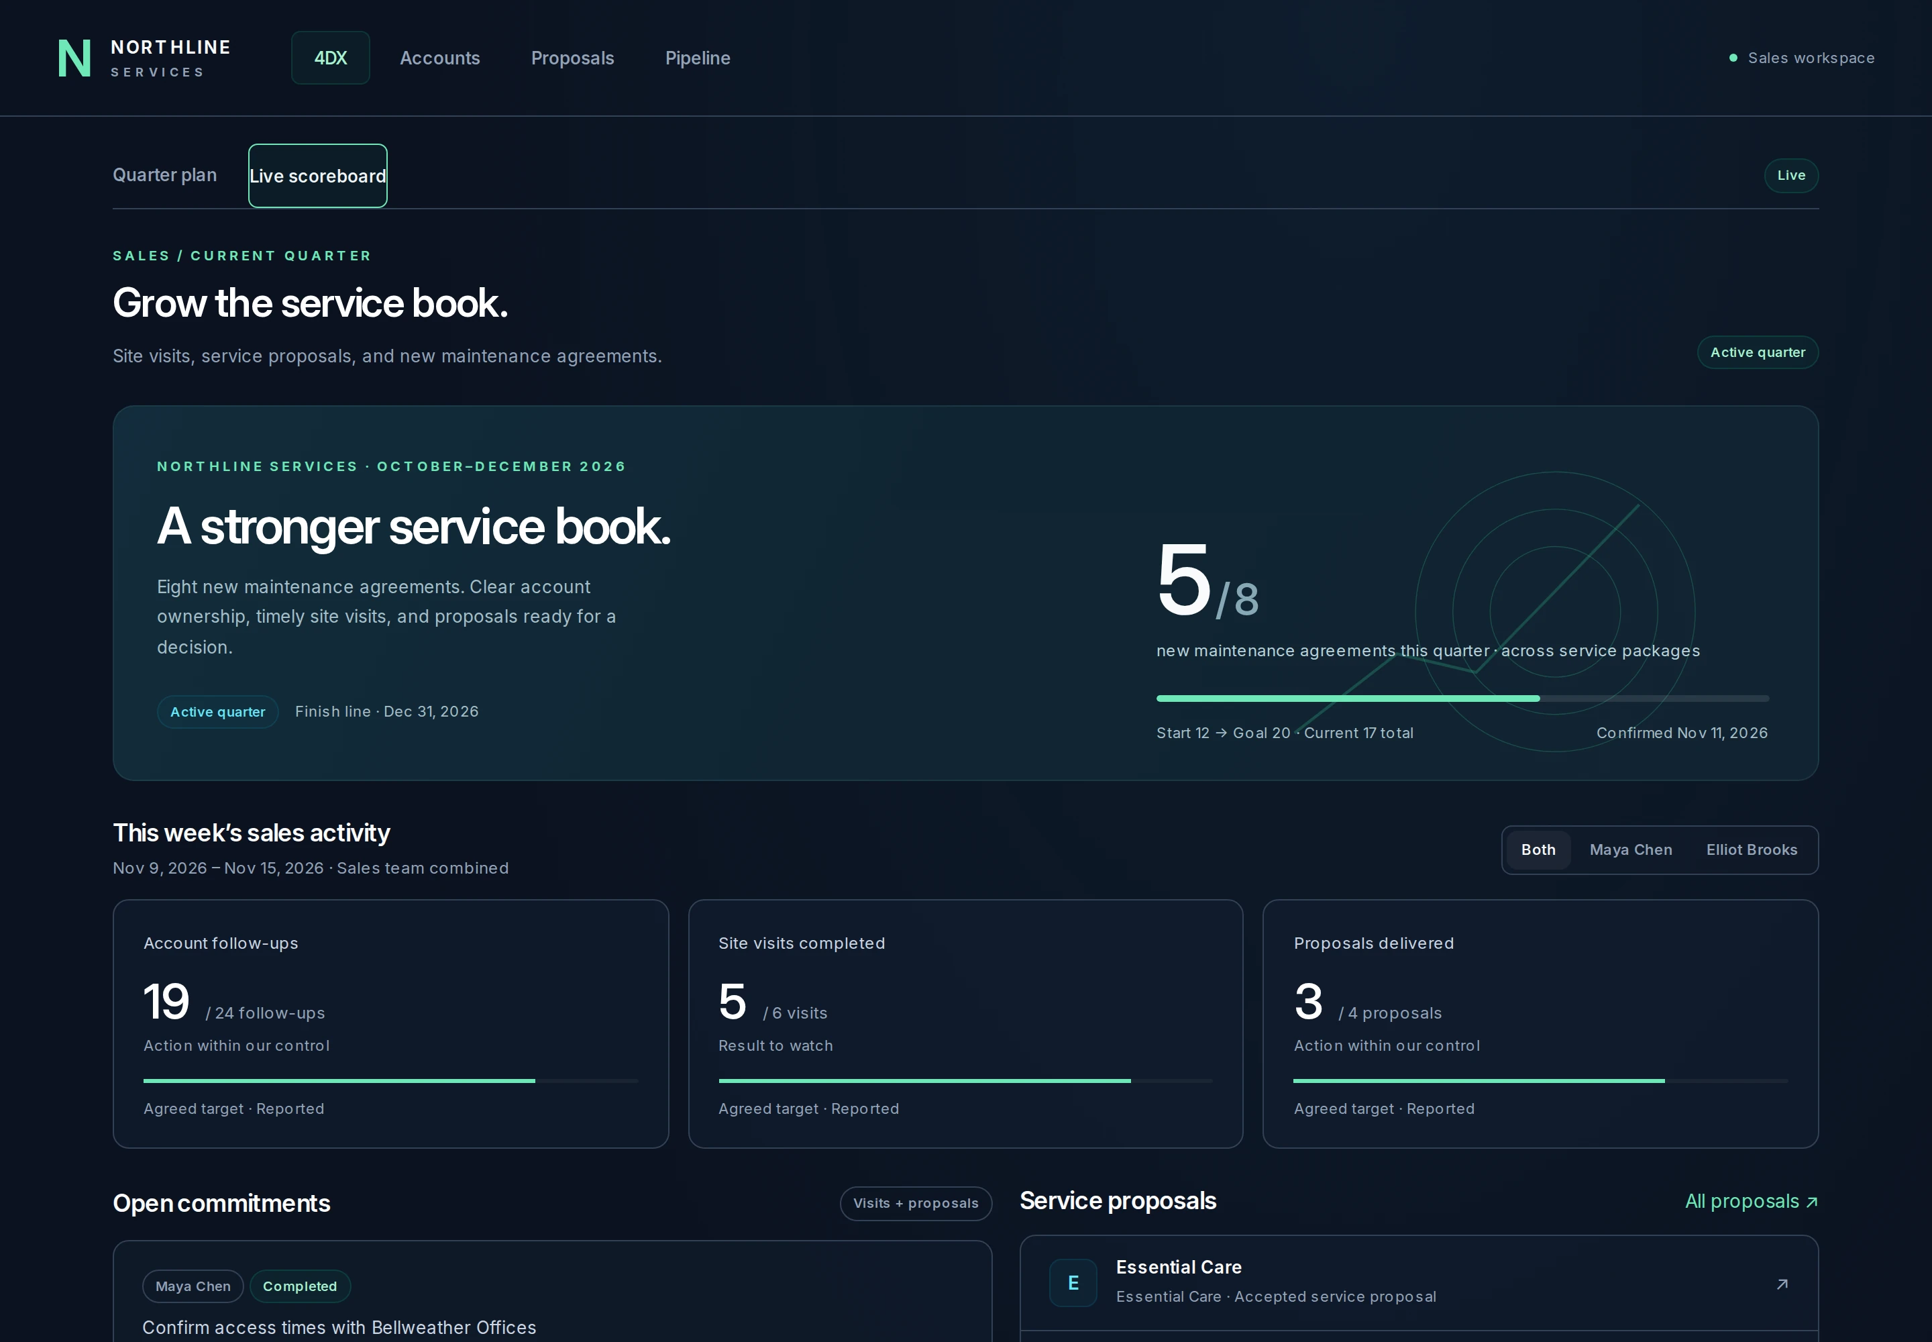1932x1342 pixels.
Task: Click the "Service proposals" section heading
Action: (1118, 1200)
